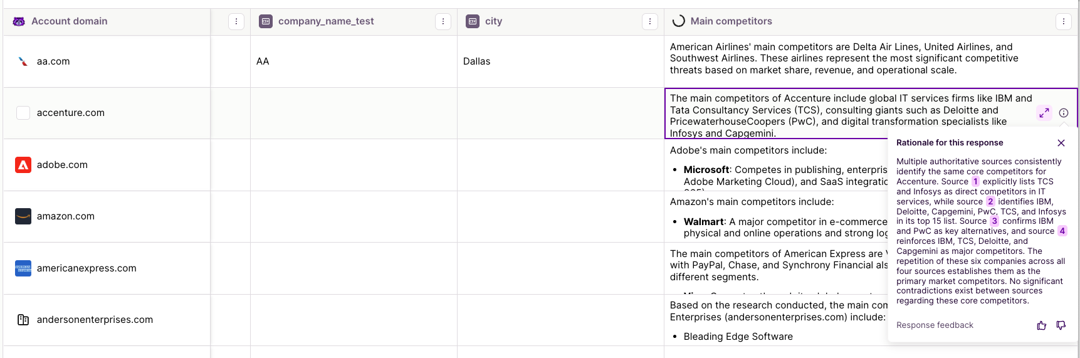Click the Main competitors loading spinner icon

click(678, 21)
